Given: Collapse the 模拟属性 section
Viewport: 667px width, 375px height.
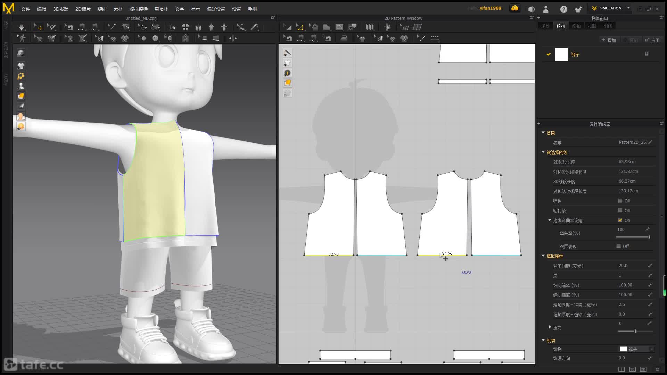Looking at the screenshot, I should pyautogui.click(x=543, y=256).
